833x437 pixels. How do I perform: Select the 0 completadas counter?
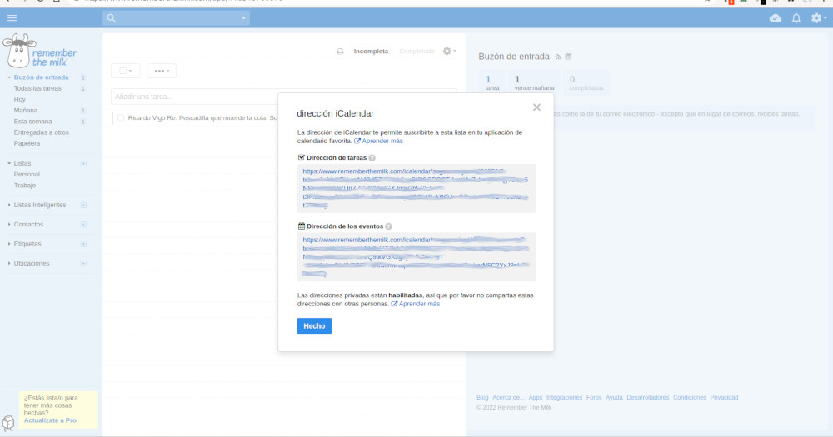(586, 83)
